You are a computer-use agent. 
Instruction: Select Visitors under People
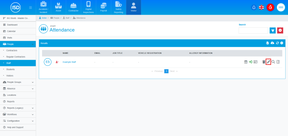[x=18, y=76]
